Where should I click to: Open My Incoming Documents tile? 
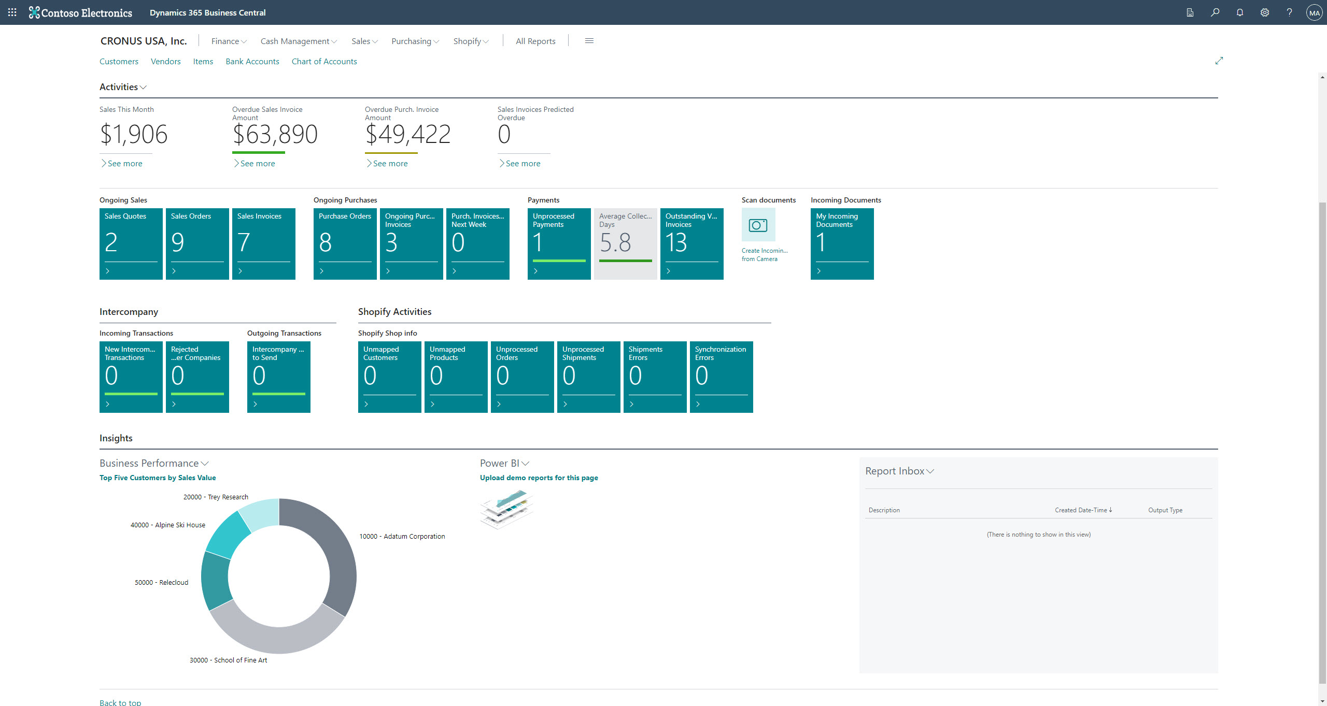(842, 244)
